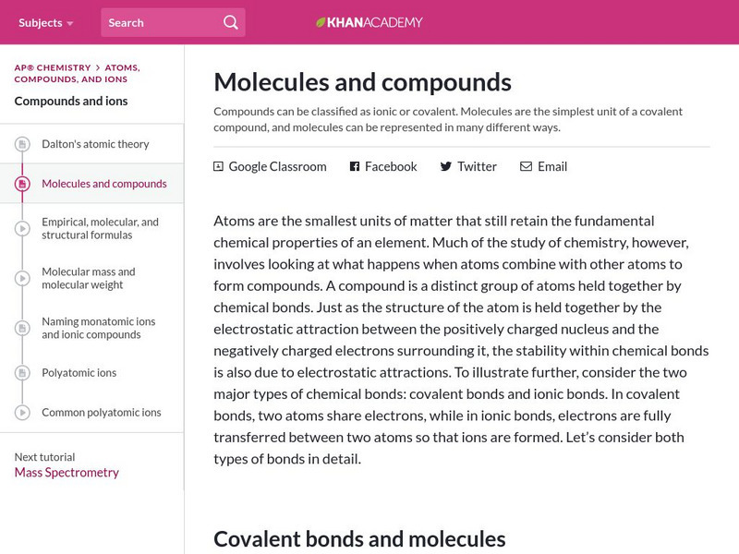Open the Subjects dropdown menu
The image size is (739, 554).
45,22
